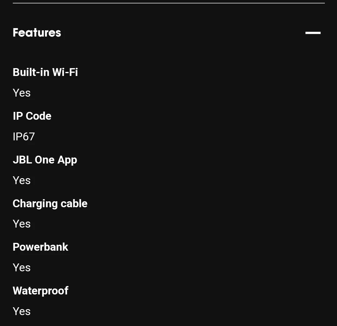This screenshot has height=326, width=337.
Task: Click the word cable in Charging cable
Action: pos(74,203)
